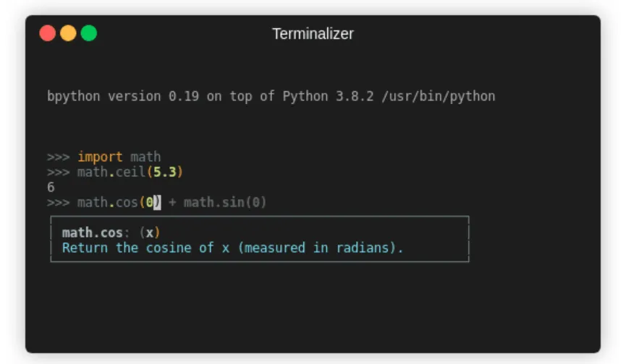The image size is (626, 364).
Task: Click the output value 6
Action: click(x=51, y=187)
